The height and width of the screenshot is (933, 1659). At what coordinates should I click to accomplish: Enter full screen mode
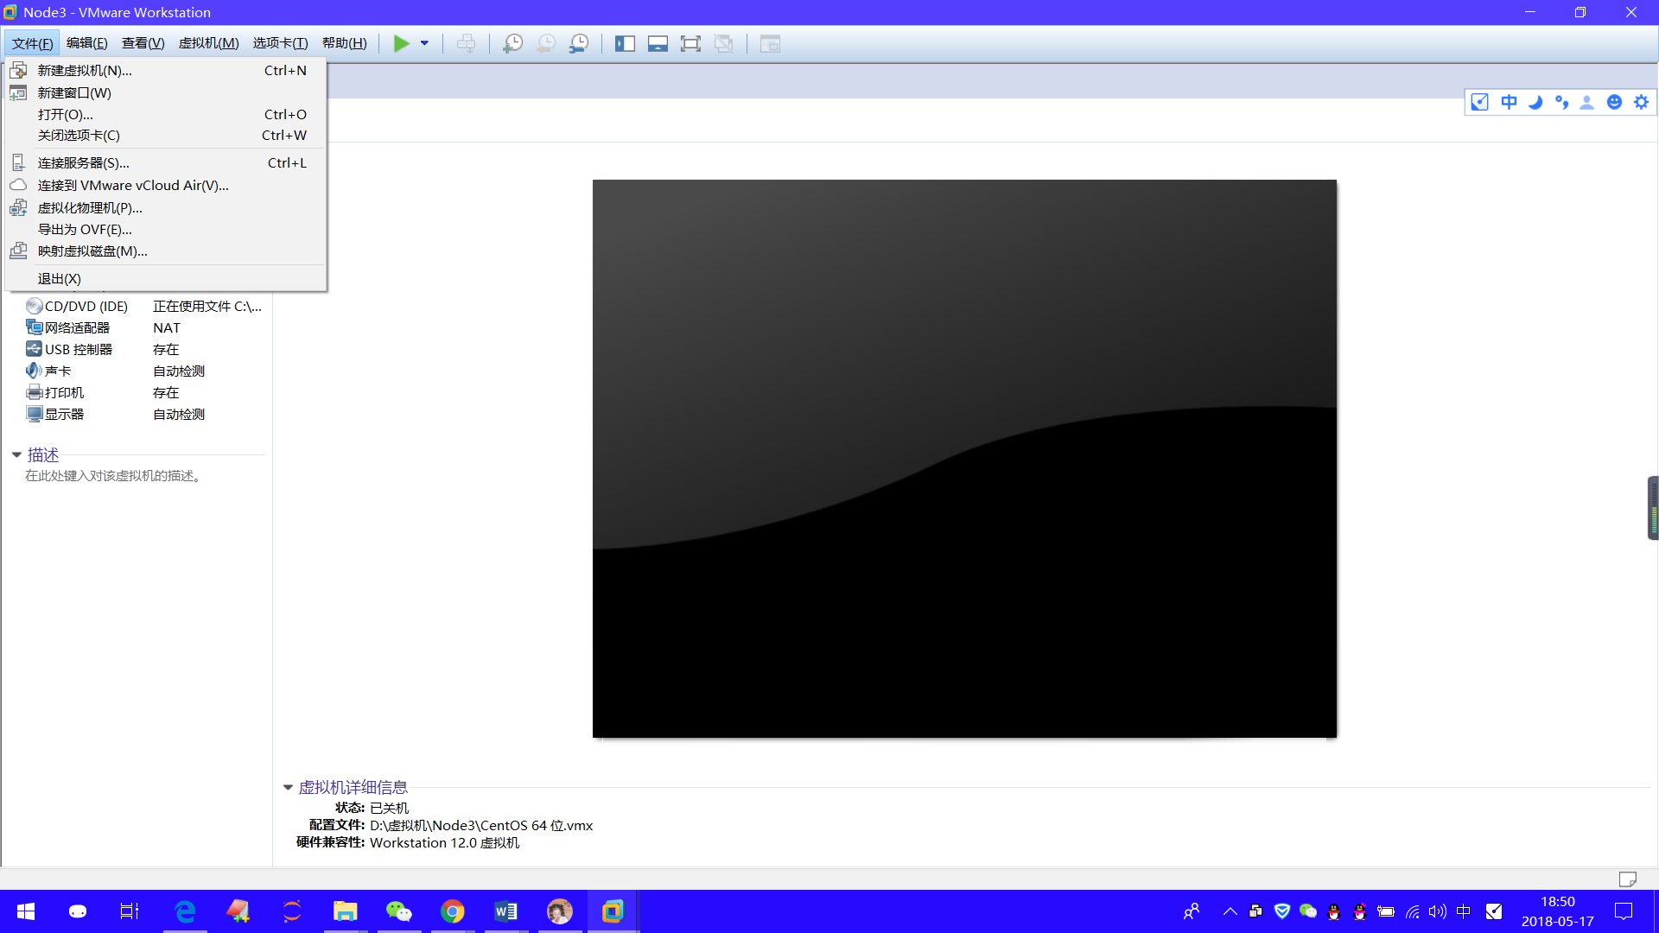[690, 43]
